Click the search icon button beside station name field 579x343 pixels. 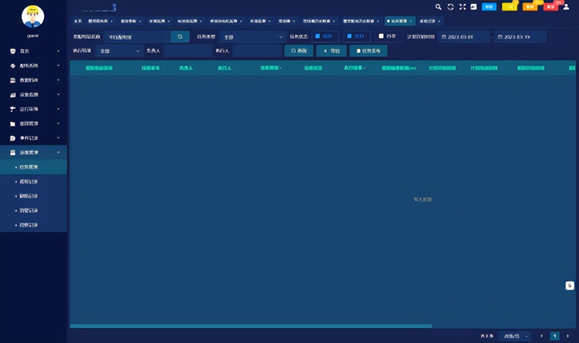coord(180,37)
